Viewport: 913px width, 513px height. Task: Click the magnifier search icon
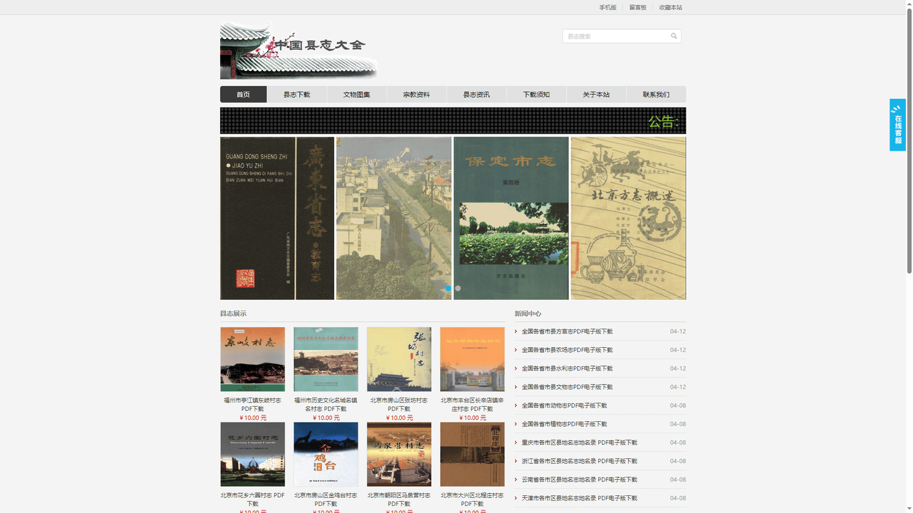coord(674,36)
